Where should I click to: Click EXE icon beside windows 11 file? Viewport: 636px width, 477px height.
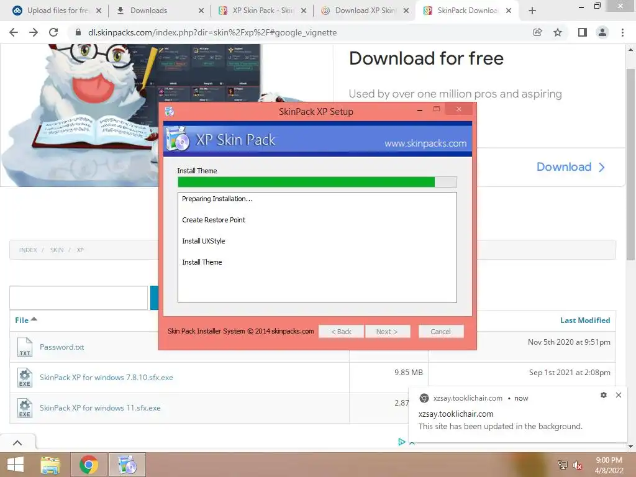[25, 408]
